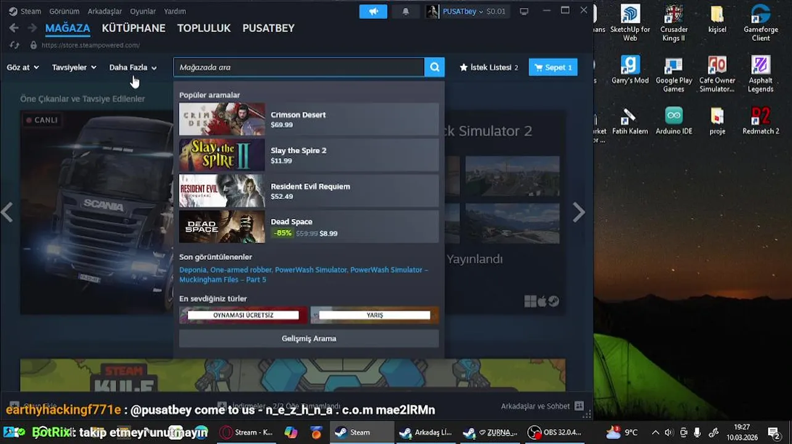This screenshot has height=444, width=792.
Task: Open the Arkadaşlar ve Sohbet chat icon
Action: click(x=579, y=406)
